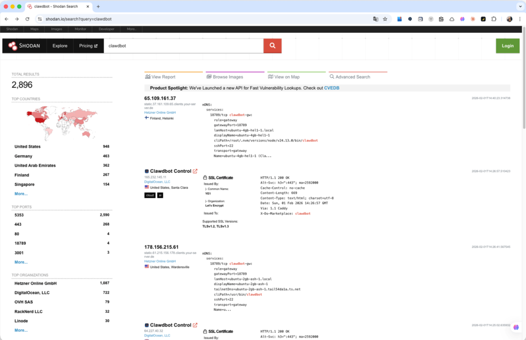Viewport: 526px width, 340px height.
Task: Open a new browser tab
Action: click(x=98, y=6)
